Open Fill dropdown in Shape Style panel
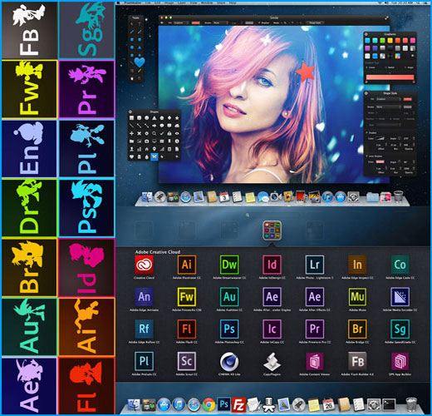This screenshot has height=416, width=432. click(389, 99)
